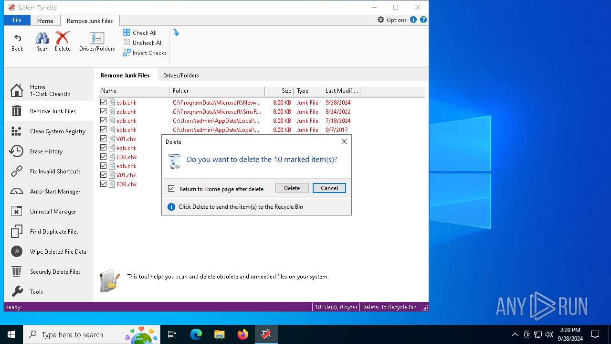The width and height of the screenshot is (611, 344).
Task: Select Remove Junk Files ribbon tab
Action: (90, 21)
